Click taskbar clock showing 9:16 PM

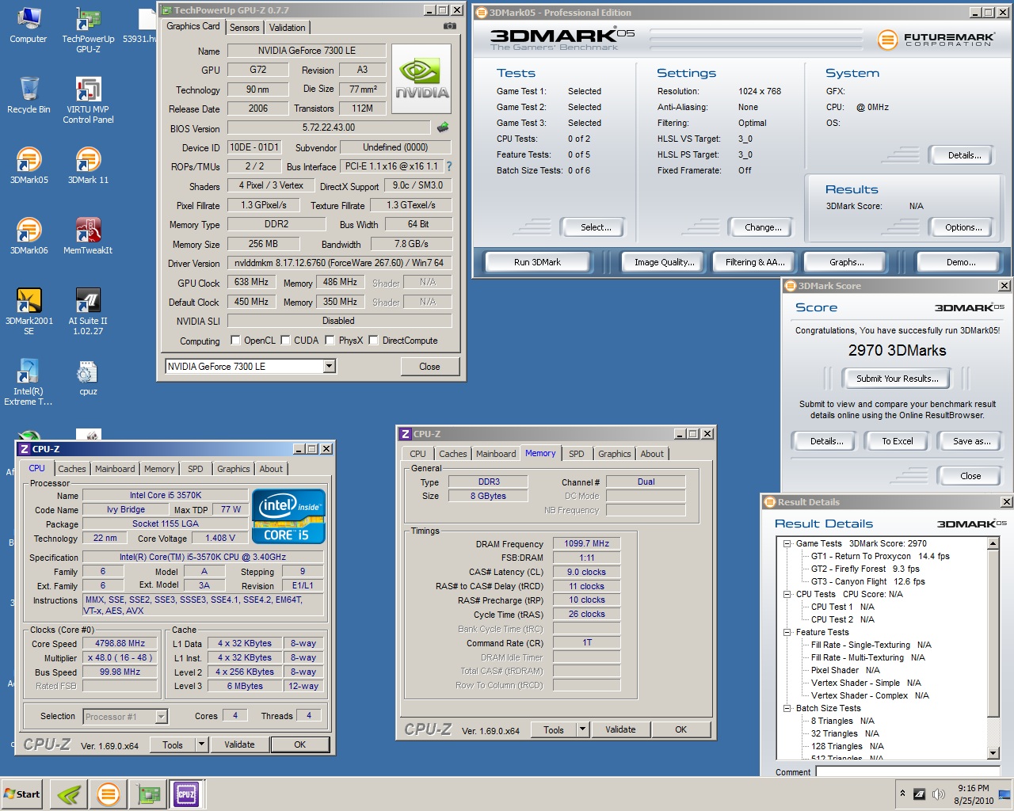click(974, 794)
